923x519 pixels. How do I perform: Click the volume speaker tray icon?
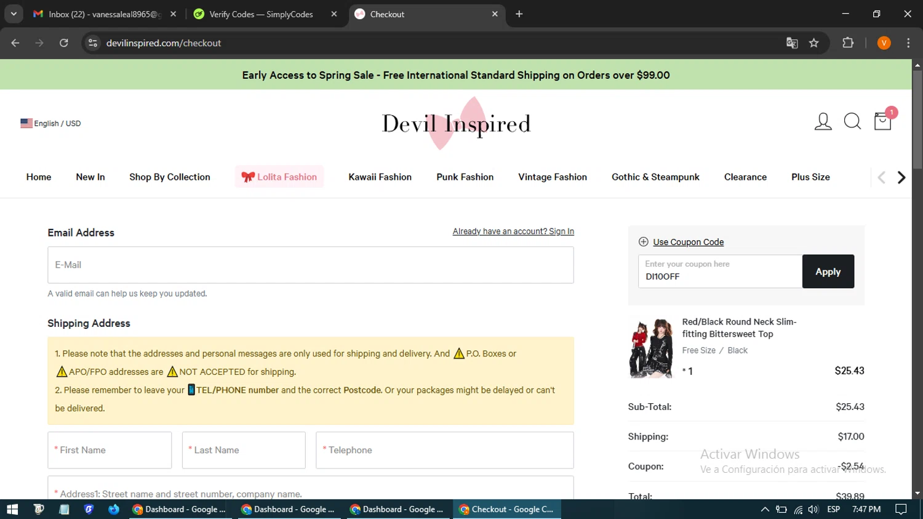click(x=813, y=509)
